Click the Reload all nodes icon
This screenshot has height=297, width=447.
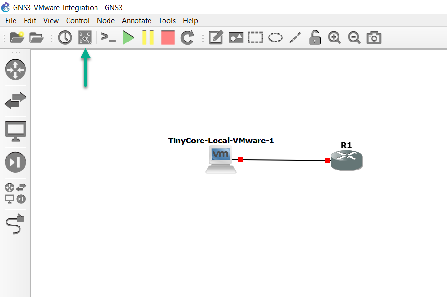click(x=188, y=38)
